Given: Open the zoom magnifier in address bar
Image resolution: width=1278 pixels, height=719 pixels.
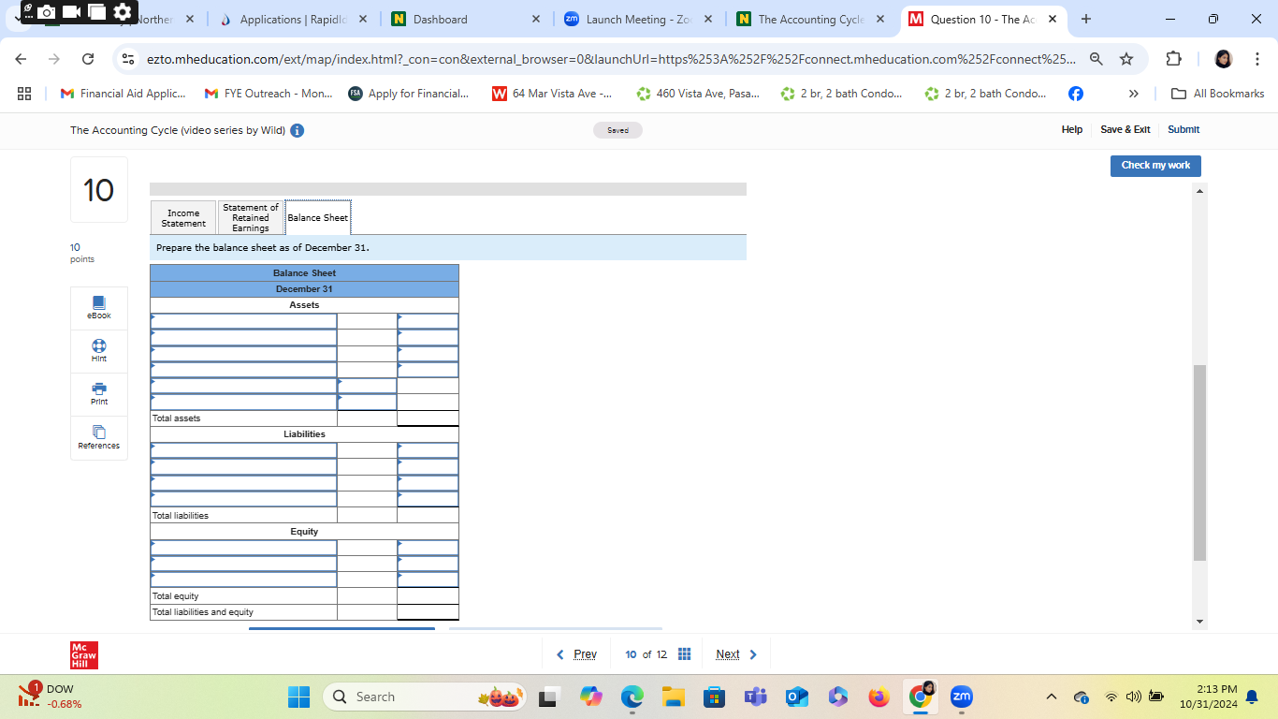Looking at the screenshot, I should (x=1096, y=59).
